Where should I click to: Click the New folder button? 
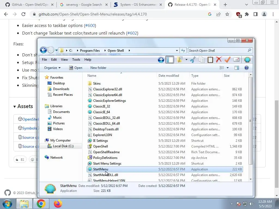(98, 68)
